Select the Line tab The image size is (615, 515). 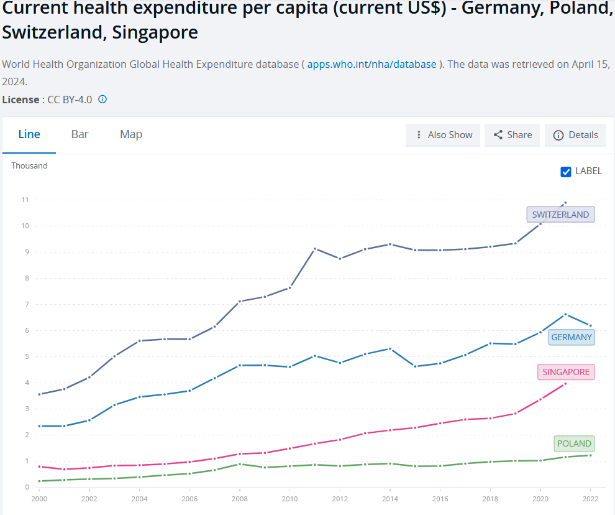click(x=29, y=134)
